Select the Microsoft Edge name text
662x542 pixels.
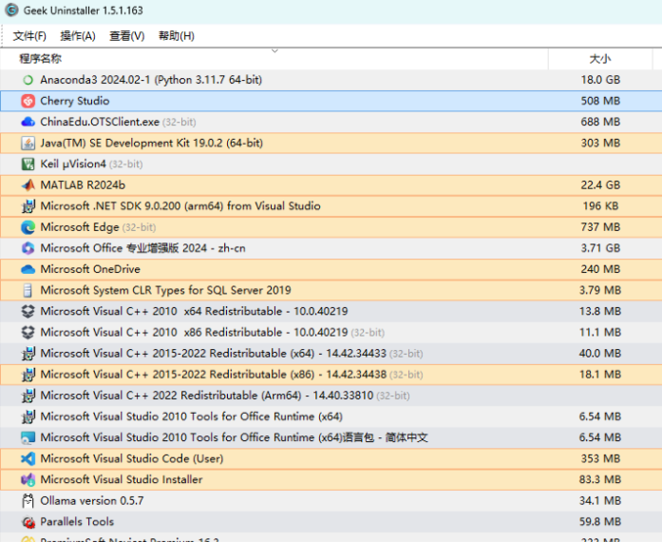coord(80,227)
